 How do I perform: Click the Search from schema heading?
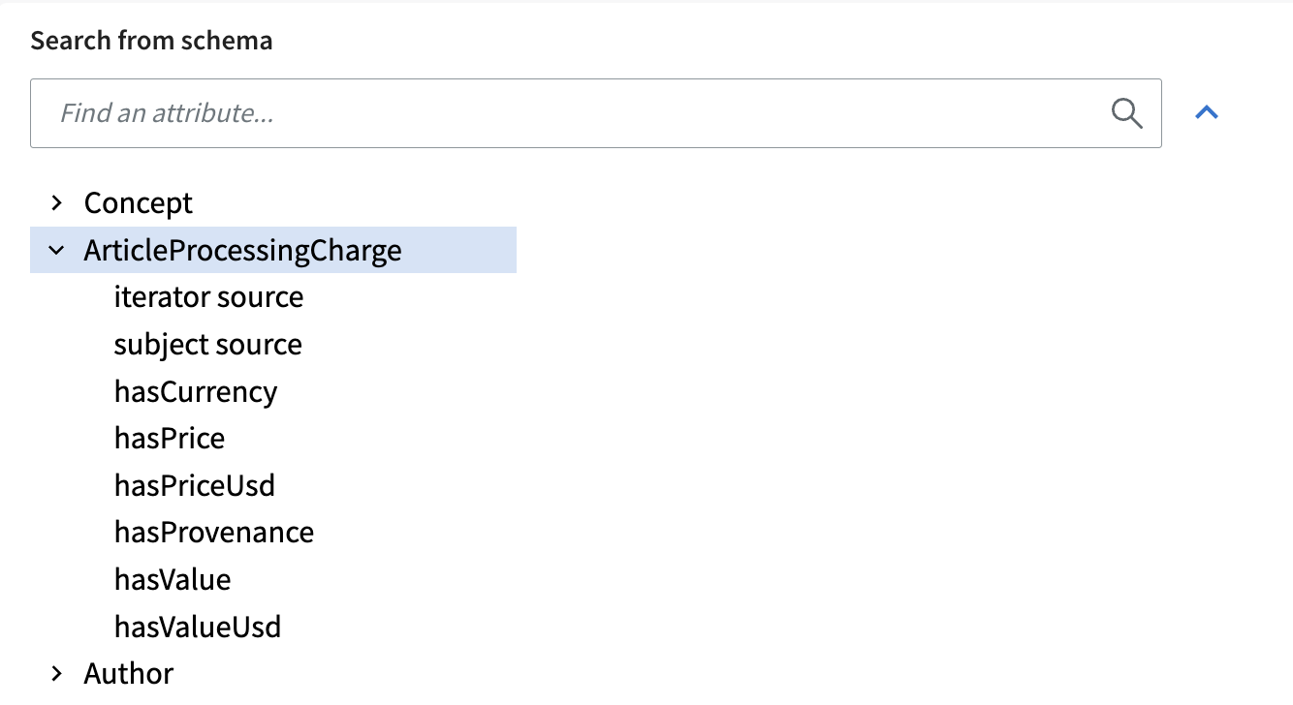(x=151, y=41)
